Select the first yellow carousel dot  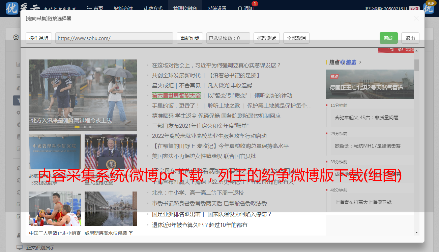[x=77, y=127]
